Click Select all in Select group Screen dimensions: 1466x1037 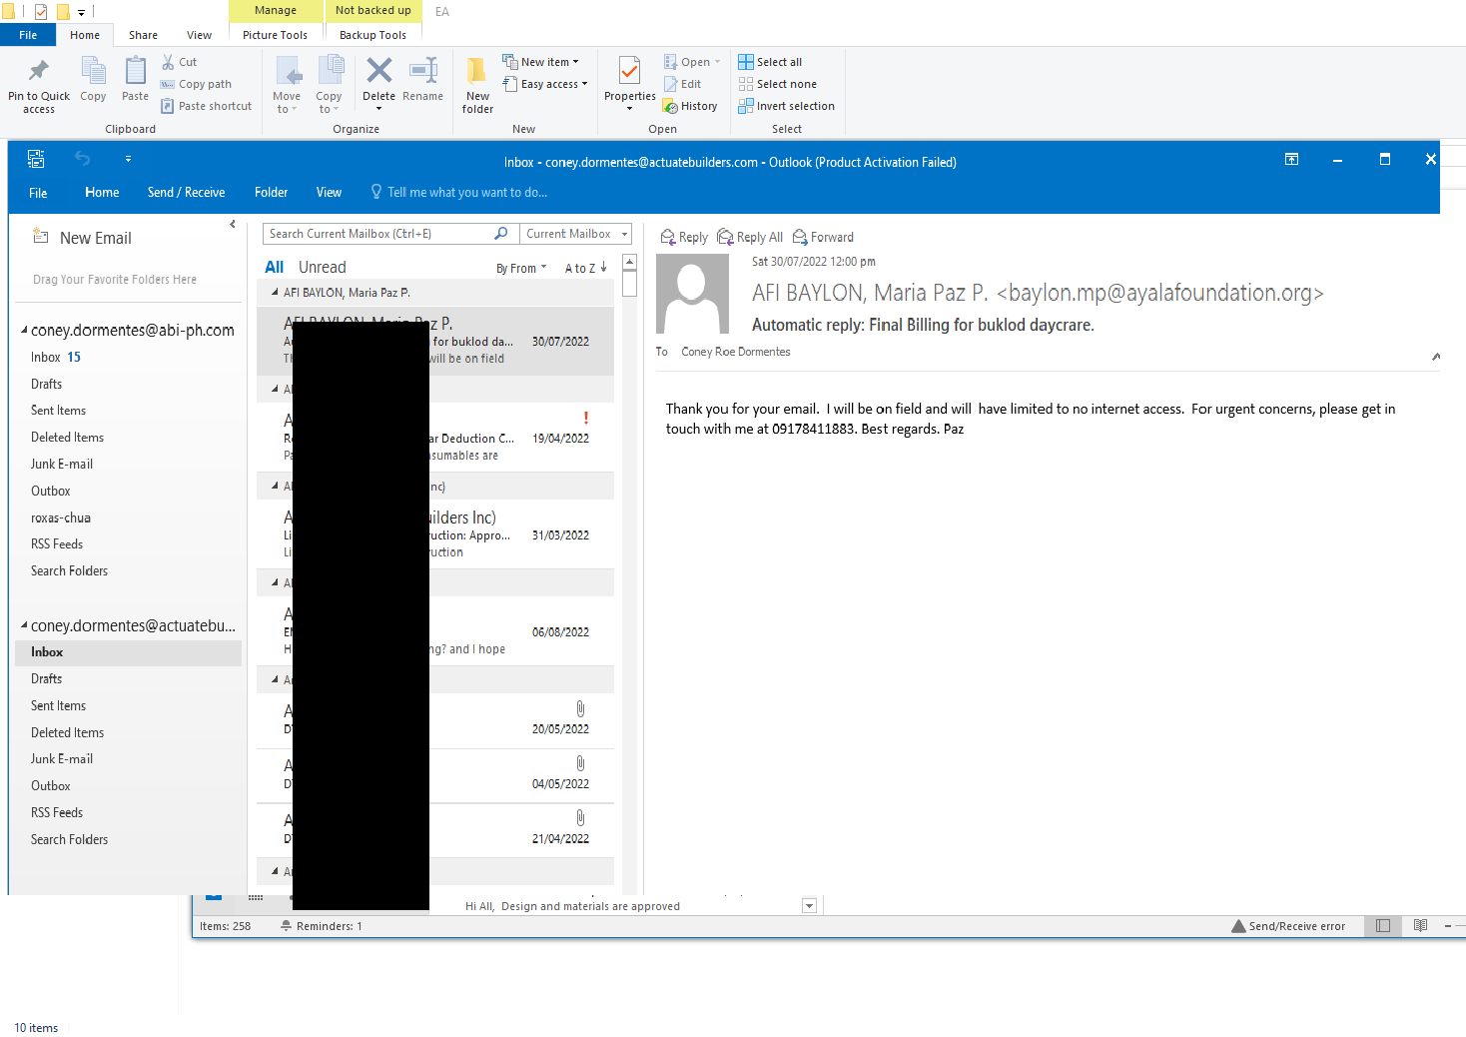point(770,62)
